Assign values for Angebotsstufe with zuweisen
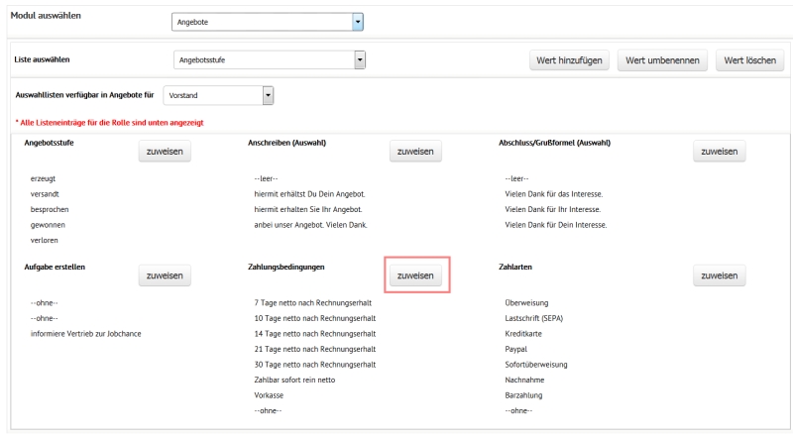The width and height of the screenshot is (793, 438). [x=164, y=152]
